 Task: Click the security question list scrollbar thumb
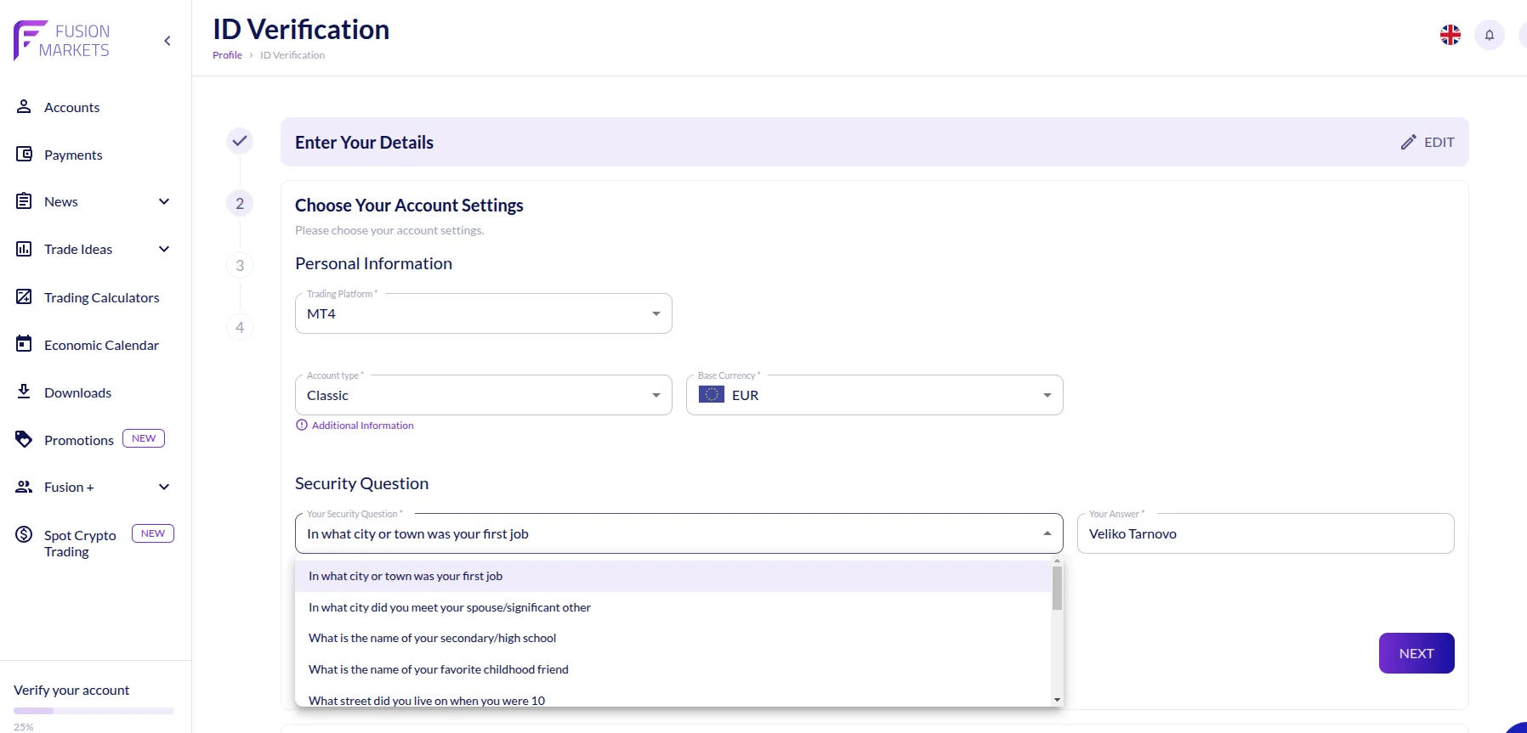(1058, 588)
